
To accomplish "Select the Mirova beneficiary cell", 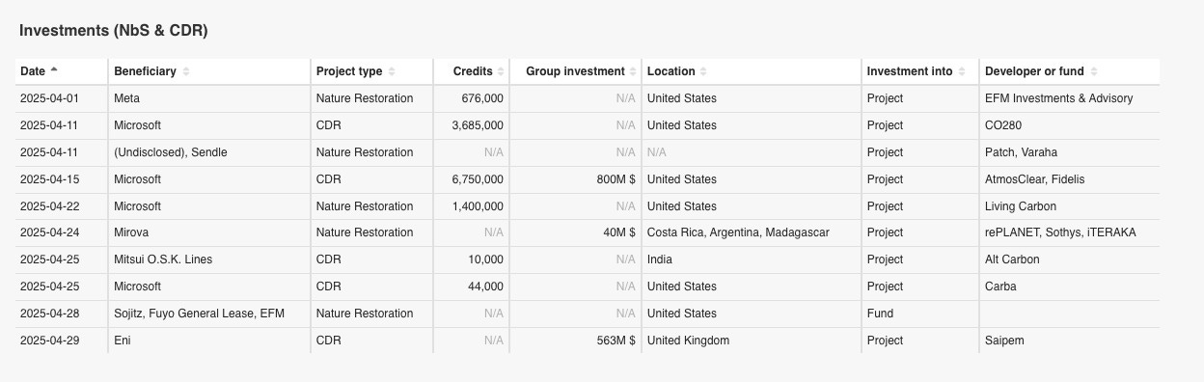I will [x=209, y=232].
